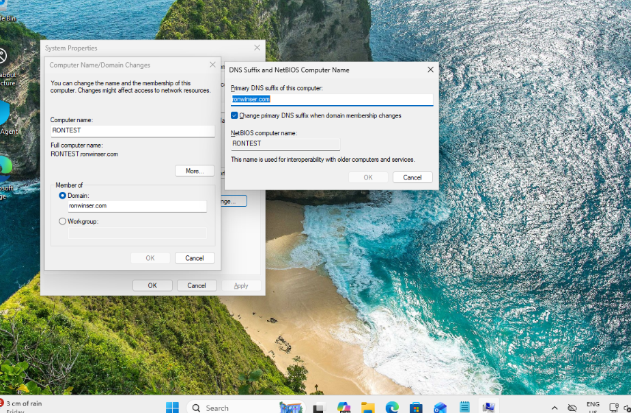Open the ENG language switcher
Viewport: 631px width, 413px height.
[593, 408]
